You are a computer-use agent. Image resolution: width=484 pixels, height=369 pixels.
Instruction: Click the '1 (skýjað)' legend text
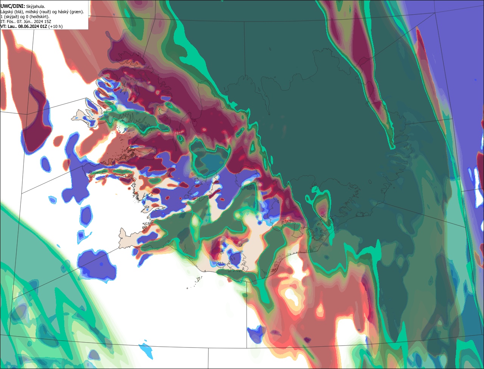coord(9,17)
